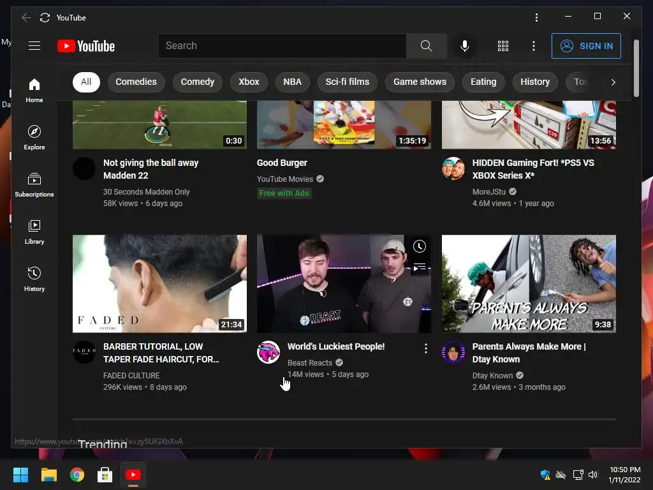Start voice search with the microphone
The height and width of the screenshot is (490, 653).
point(465,46)
